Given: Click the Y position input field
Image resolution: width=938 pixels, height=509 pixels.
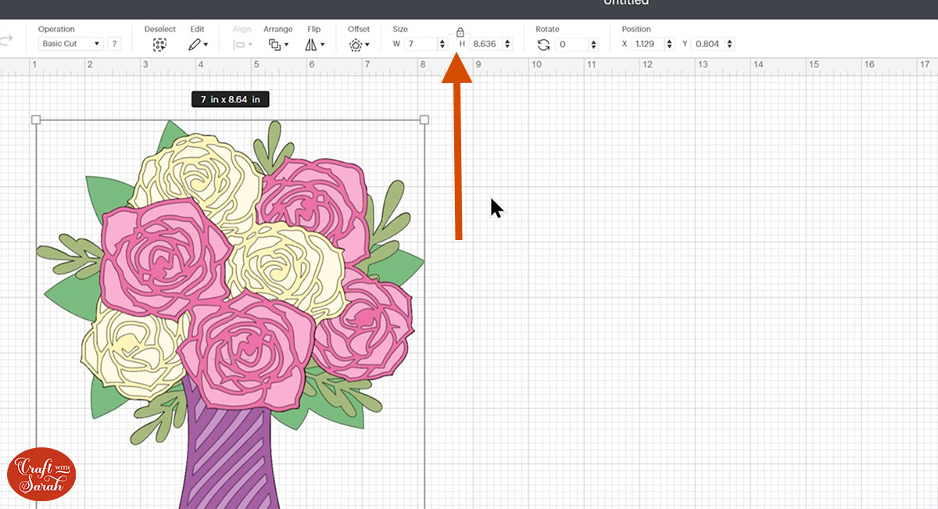Looking at the screenshot, I should point(707,44).
